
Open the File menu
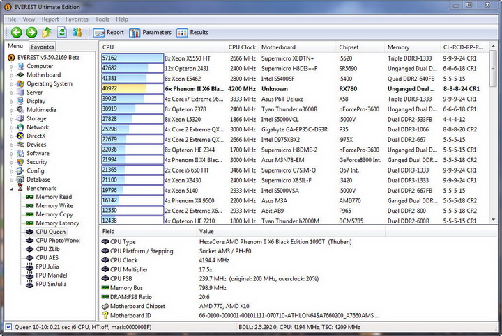(x=12, y=19)
